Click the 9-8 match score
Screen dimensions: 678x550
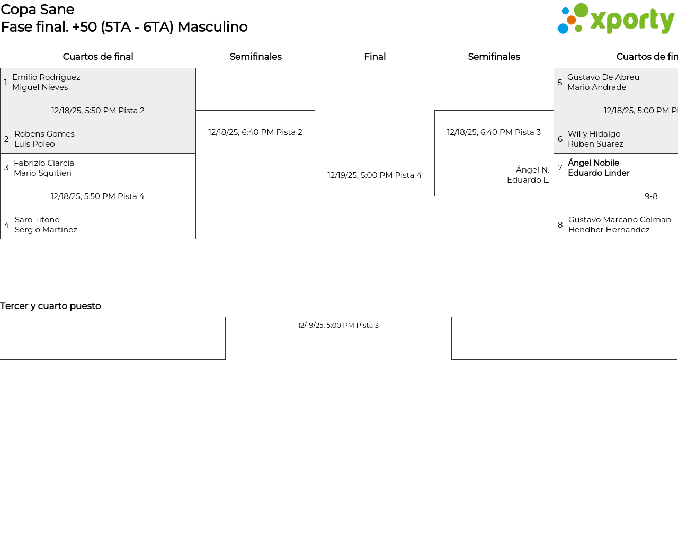[651, 196]
